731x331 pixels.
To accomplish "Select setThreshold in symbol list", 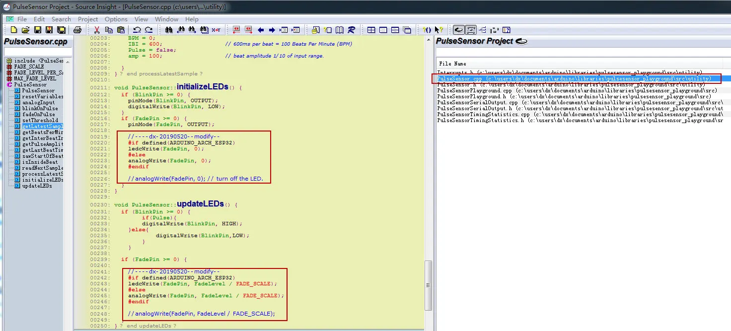I will [x=40, y=120].
